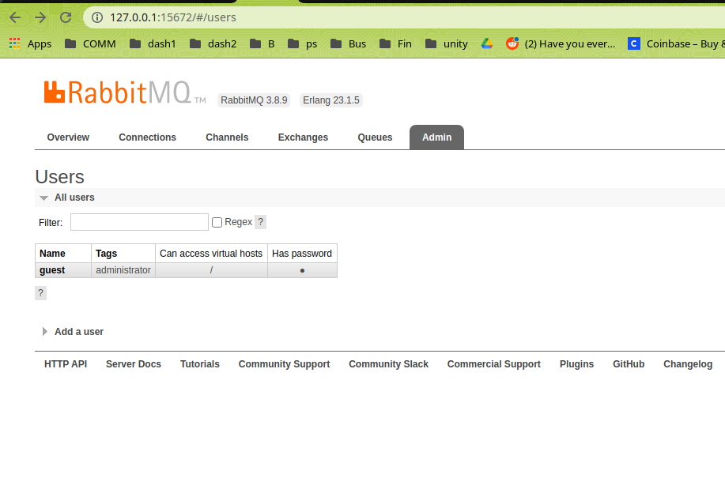725x478 pixels.
Task: Open the Commercial Support link
Action: click(494, 364)
